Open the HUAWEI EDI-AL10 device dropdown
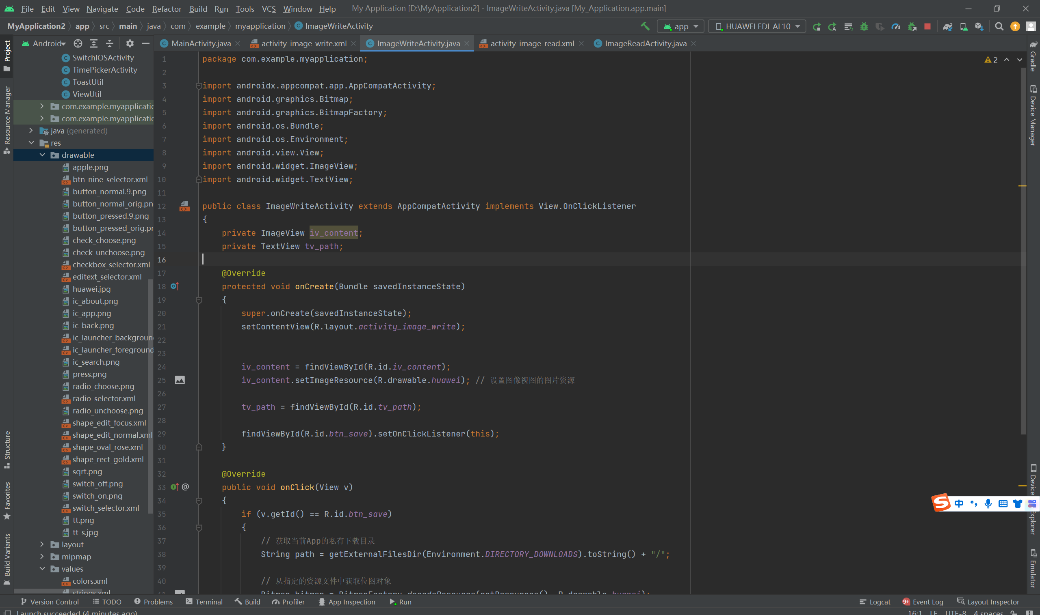 757,26
